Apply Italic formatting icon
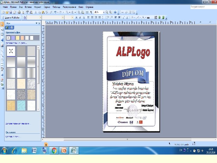 pos(80,18)
